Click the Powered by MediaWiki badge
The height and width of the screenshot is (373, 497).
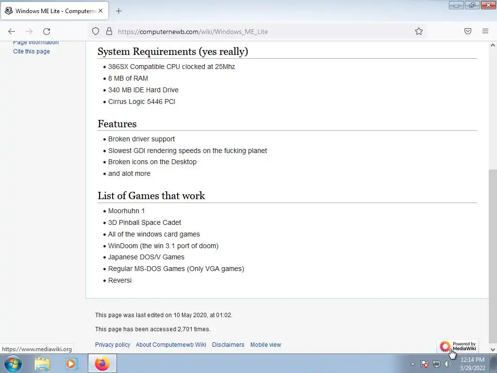[458, 346]
